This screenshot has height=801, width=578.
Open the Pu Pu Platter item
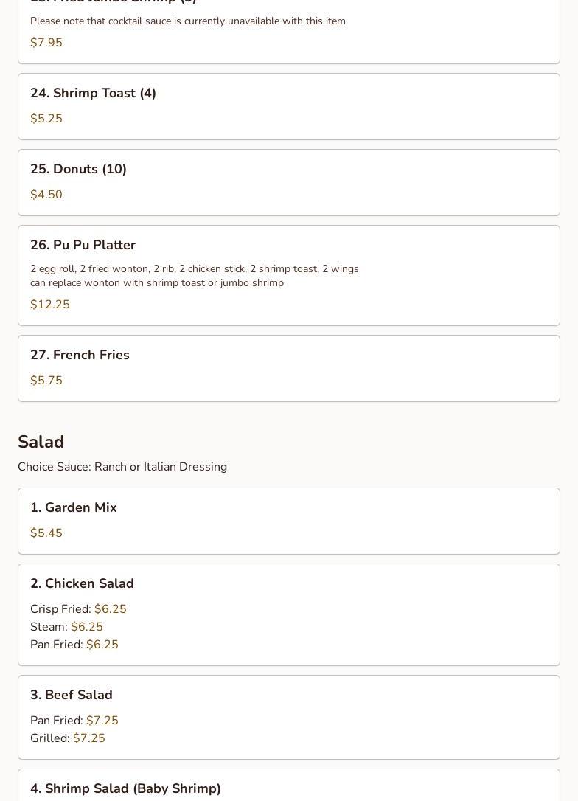coord(83,246)
